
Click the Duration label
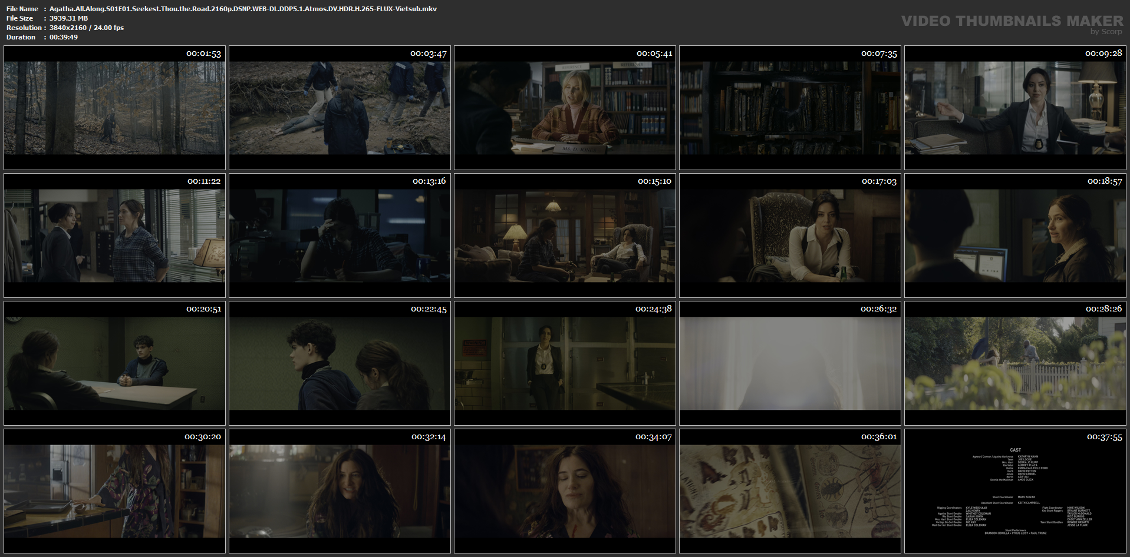pyautogui.click(x=21, y=37)
